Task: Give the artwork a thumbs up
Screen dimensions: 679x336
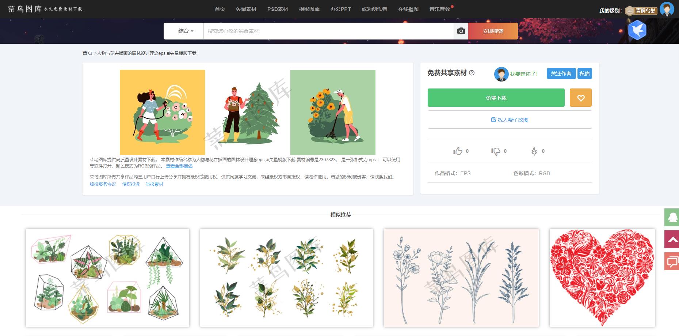Action: coord(457,151)
